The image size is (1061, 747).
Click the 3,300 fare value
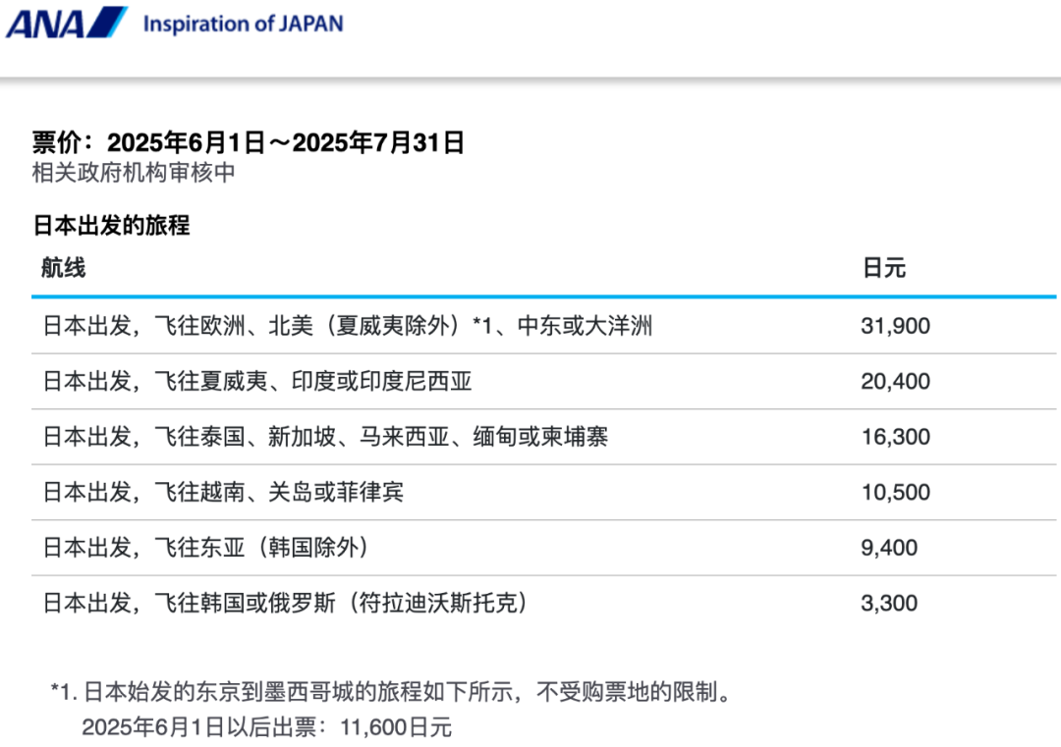889,603
